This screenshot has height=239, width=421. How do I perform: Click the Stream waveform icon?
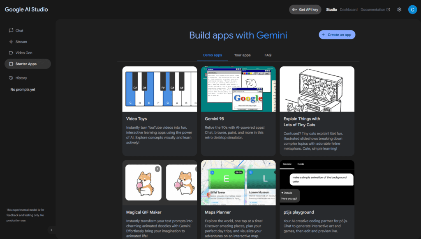click(x=11, y=42)
